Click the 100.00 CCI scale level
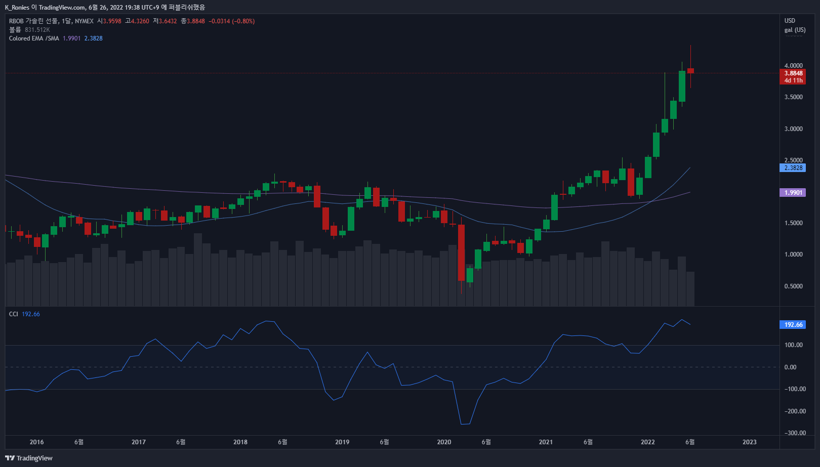 click(x=793, y=345)
